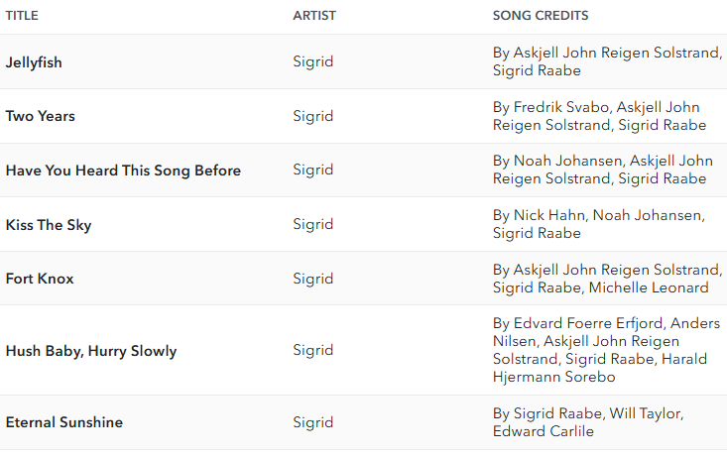This screenshot has height=458, width=727.
Task: Select the Eternal Sunshine title
Action: [x=64, y=422]
